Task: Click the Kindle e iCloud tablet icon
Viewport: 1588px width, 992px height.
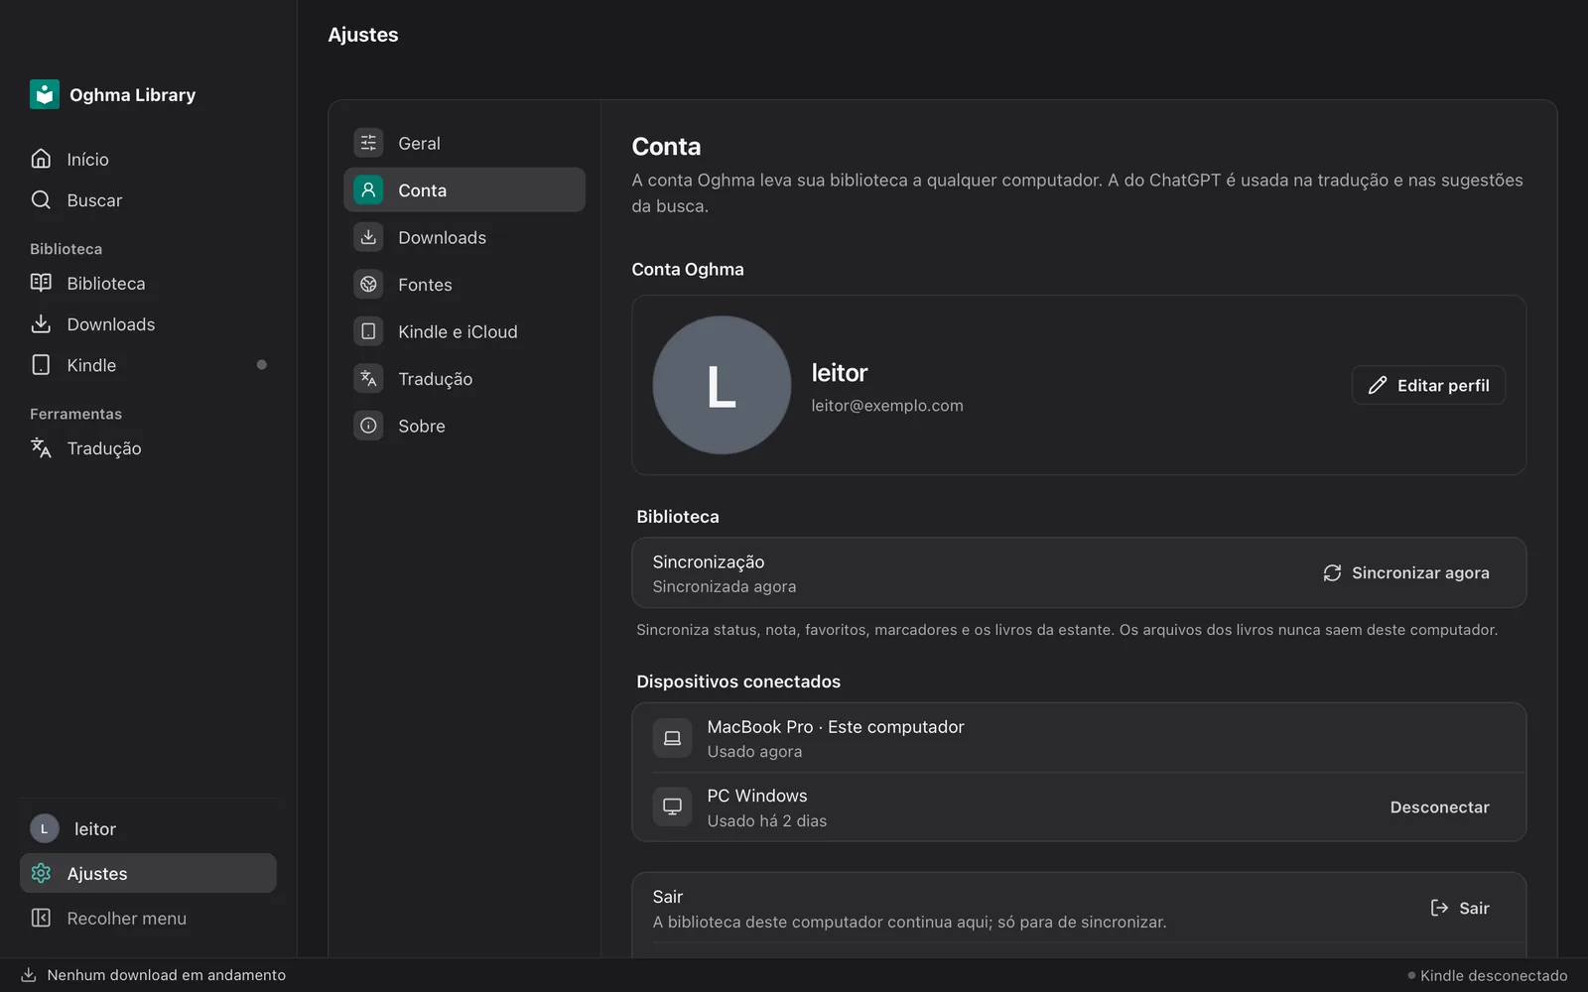Action: tap(368, 331)
